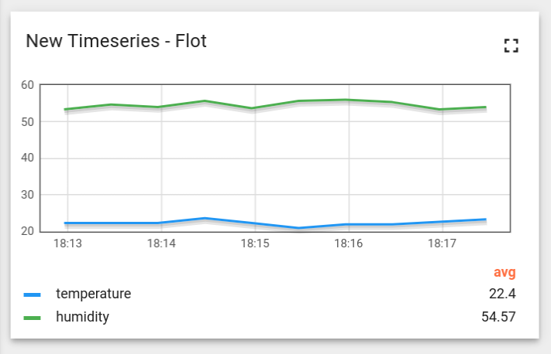This screenshot has width=551, height=354.
Task: Click the 18:15 x-axis time label
Action: tap(255, 243)
